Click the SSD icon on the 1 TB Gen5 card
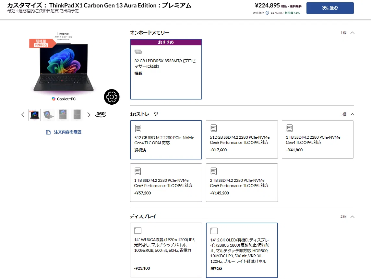 (138, 171)
